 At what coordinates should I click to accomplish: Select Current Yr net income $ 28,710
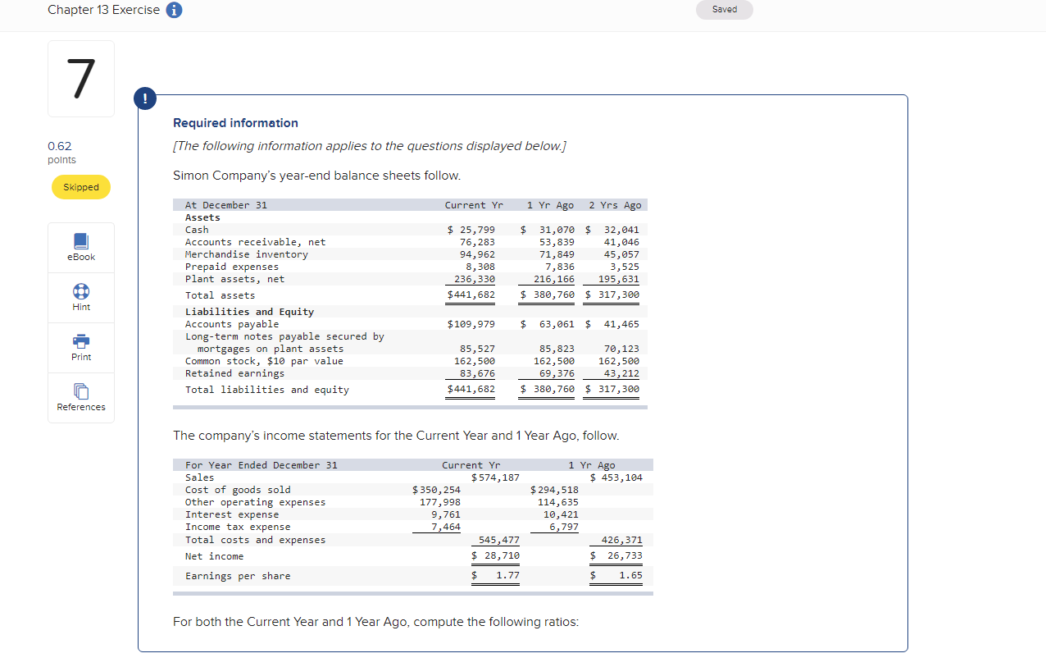[495, 556]
